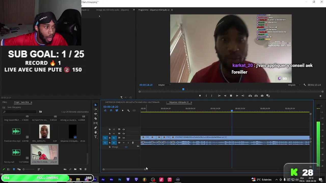The width and height of the screenshot is (326, 183).
Task: Add a marker in the timeline header
Action: [123, 111]
